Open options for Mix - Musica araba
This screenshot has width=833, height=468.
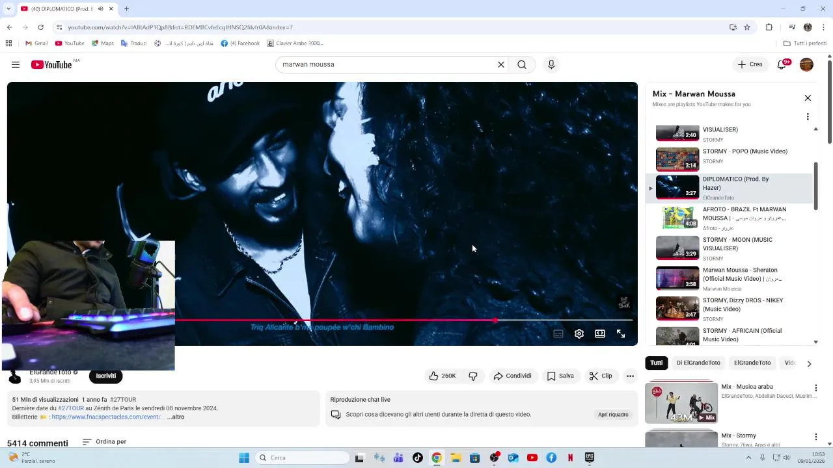(815, 388)
